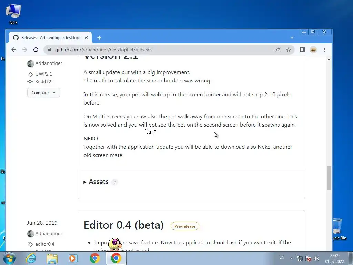Bookmark this page with the star icon
The width and height of the screenshot is (353, 265).
pyautogui.click(x=289, y=50)
